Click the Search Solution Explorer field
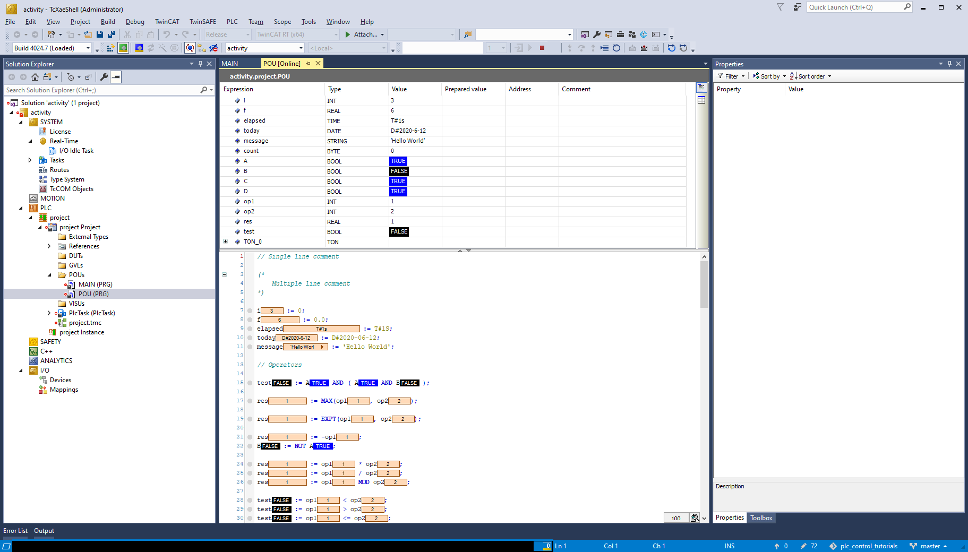This screenshot has width=968, height=552. pos(101,90)
